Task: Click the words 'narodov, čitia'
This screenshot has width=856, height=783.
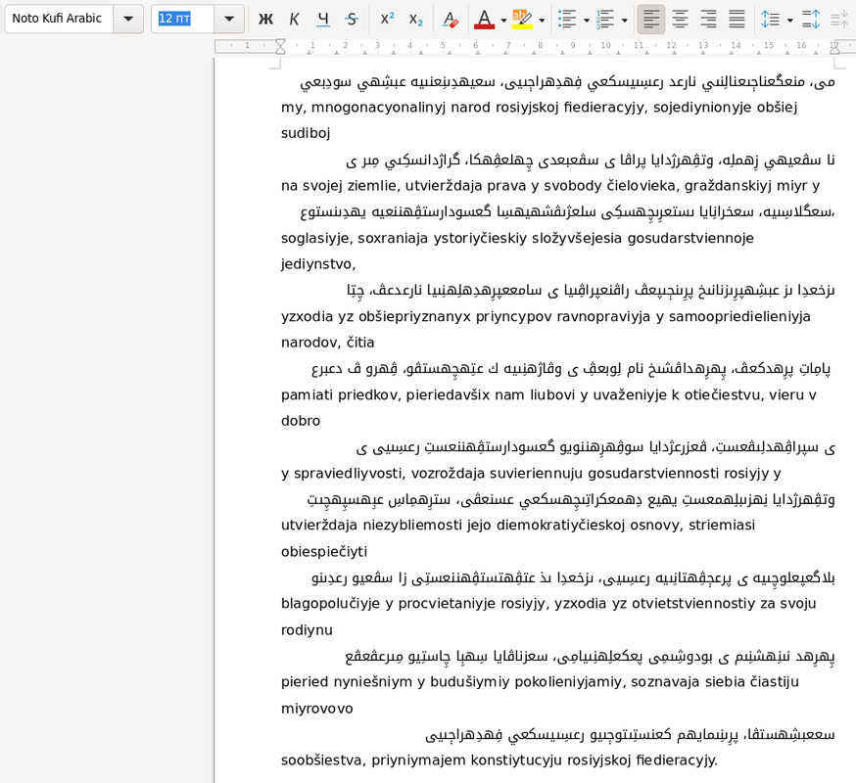Action: (x=327, y=343)
